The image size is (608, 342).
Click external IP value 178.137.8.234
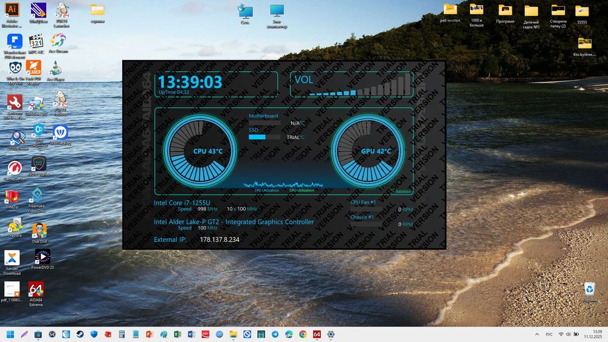[x=219, y=240]
